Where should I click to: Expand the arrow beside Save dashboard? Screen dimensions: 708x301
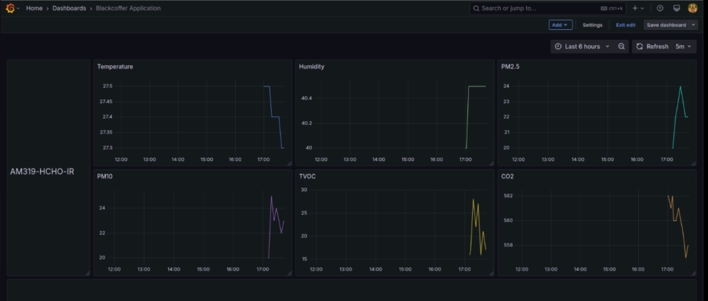point(693,25)
